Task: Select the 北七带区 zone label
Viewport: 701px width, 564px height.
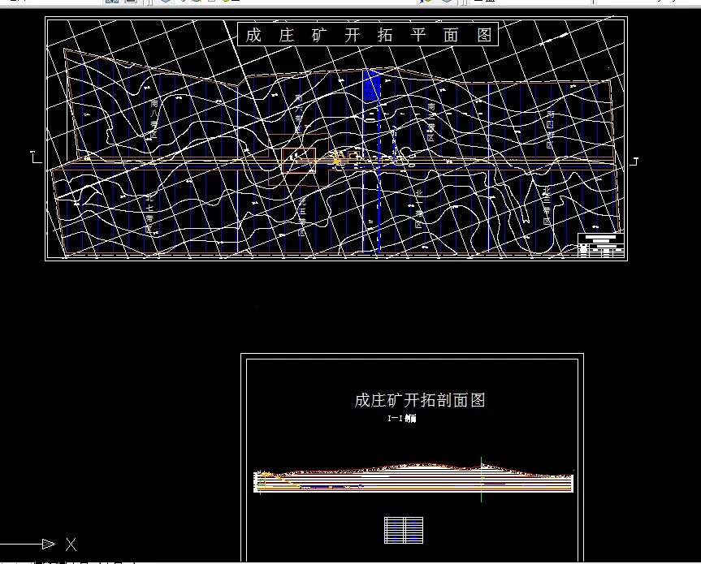Action: click(149, 213)
